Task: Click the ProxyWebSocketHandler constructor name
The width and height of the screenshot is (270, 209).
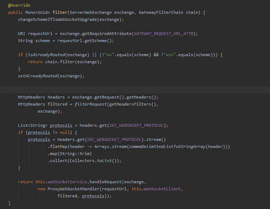Action: point(73,189)
